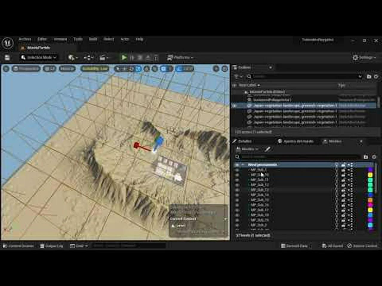Create a new folder in the Outliner
382x286 pixels.
[x=369, y=77]
